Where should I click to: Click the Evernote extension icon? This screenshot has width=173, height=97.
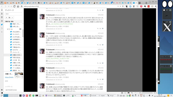(x=145, y=6)
